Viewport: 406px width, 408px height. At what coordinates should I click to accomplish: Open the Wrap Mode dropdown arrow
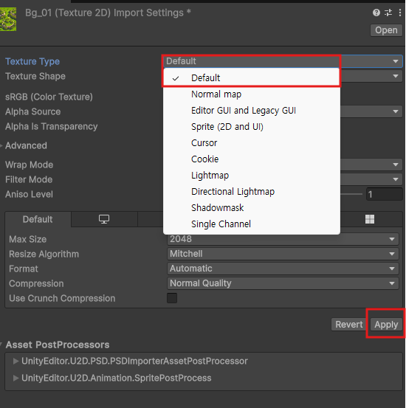(396, 165)
